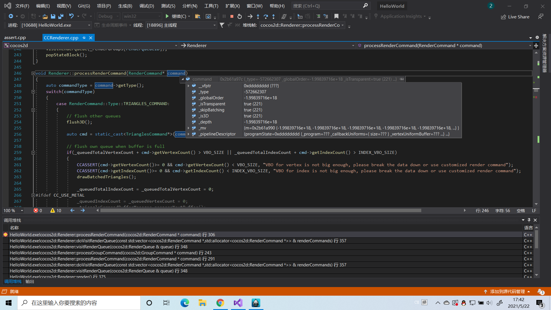Click the Restart debugging icon

coord(240,16)
